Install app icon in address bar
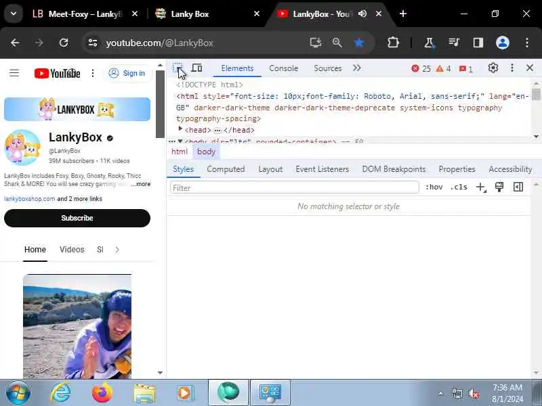542x406 pixels. 315,43
